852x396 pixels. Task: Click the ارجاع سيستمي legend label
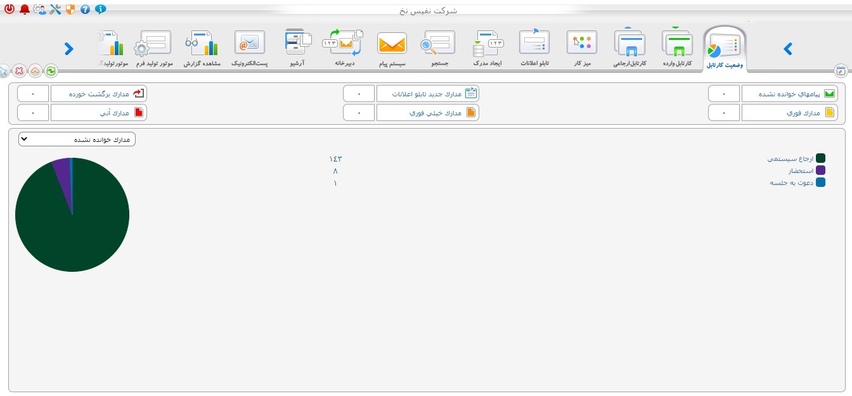[x=790, y=158]
